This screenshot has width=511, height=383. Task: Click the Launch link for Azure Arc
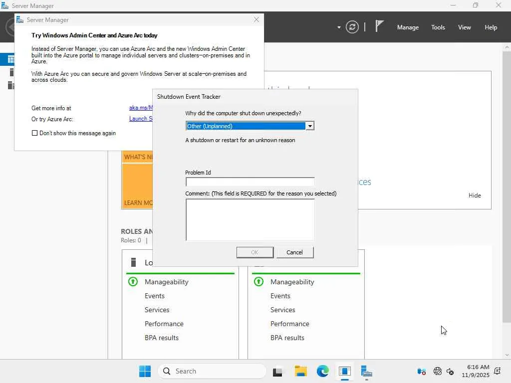coord(141,119)
